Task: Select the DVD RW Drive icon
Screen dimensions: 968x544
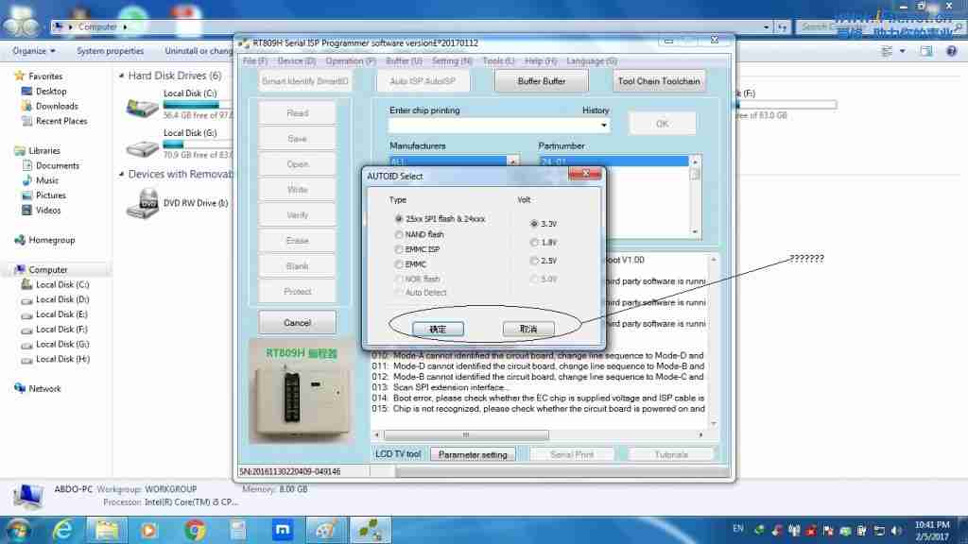Action: (x=147, y=201)
